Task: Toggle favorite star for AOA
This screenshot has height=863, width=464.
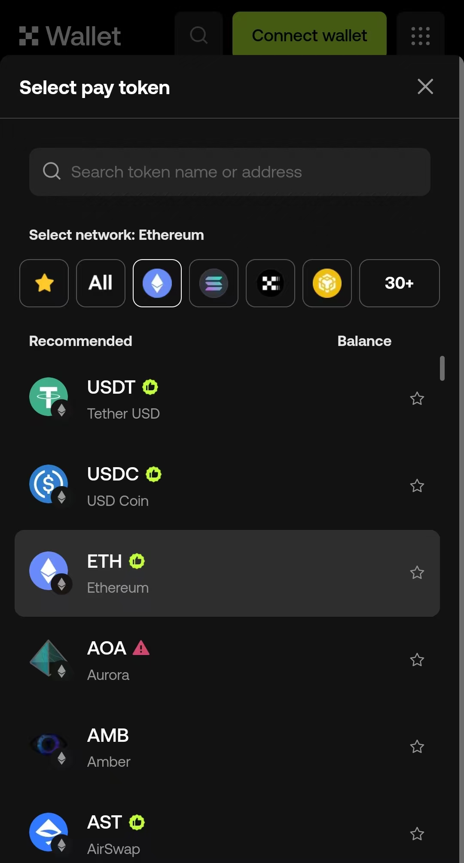Action: [x=417, y=660]
